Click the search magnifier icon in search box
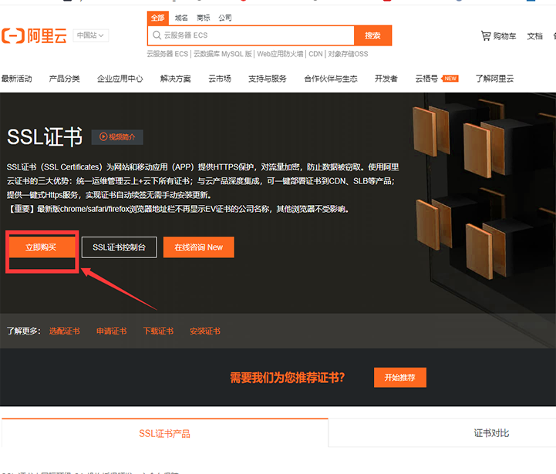This screenshot has height=474, width=556. tap(156, 35)
